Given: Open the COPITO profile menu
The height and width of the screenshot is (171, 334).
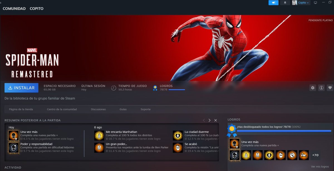Looking at the screenshot, I should (36, 9).
